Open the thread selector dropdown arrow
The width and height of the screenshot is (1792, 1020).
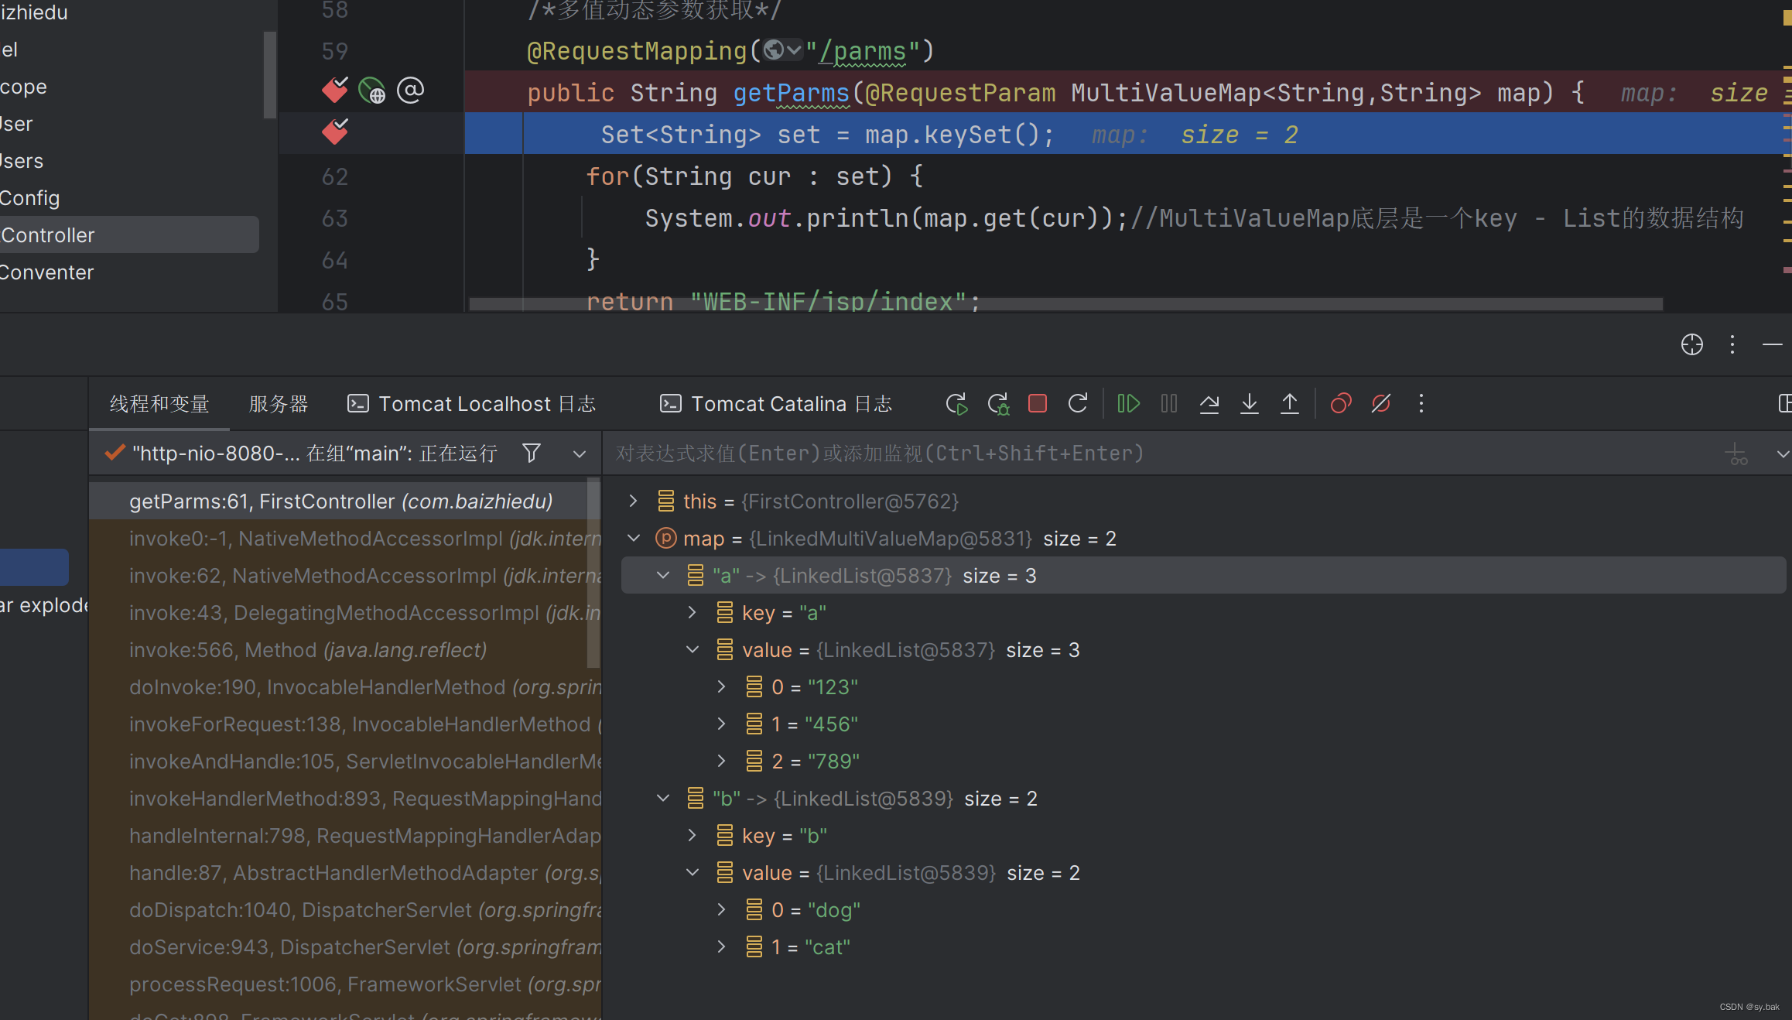click(579, 454)
